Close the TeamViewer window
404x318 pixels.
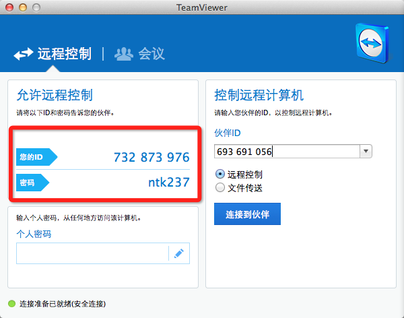[x=9, y=7]
